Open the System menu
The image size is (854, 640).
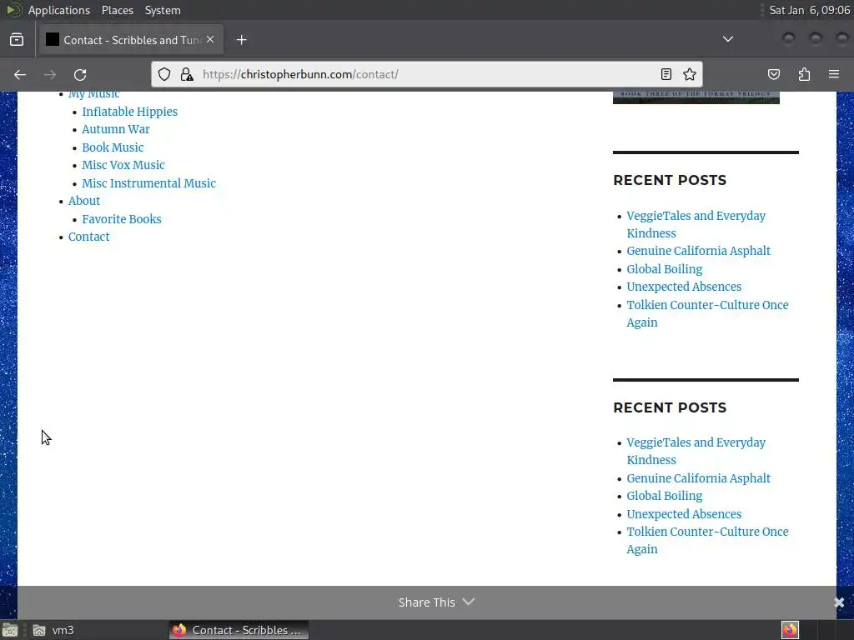point(163,10)
